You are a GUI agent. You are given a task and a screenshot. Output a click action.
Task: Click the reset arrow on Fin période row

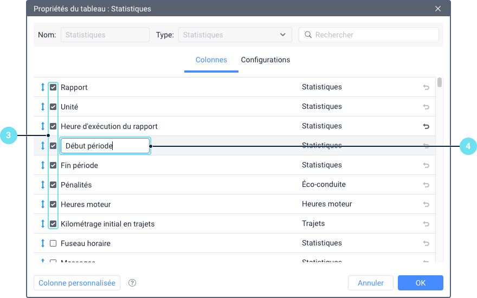pos(426,165)
